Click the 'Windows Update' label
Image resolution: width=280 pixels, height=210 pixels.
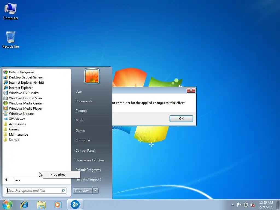(x=21, y=113)
